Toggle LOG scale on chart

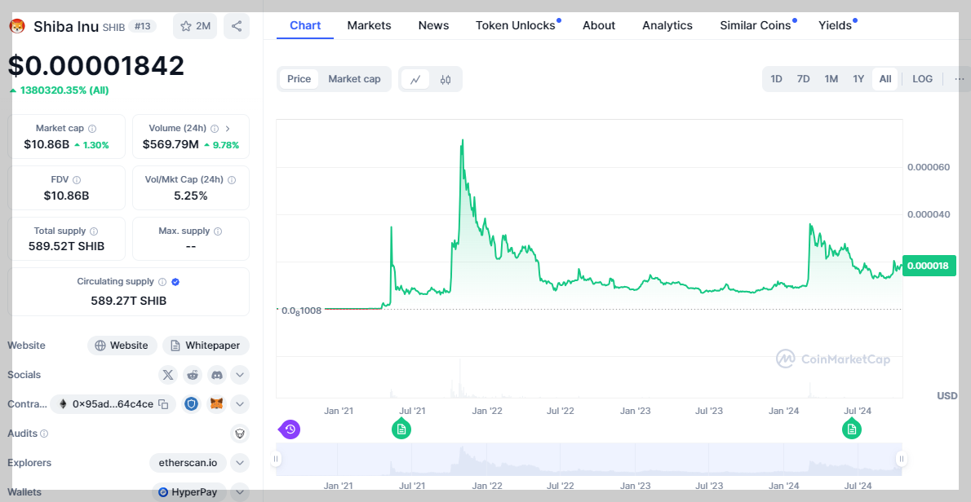pos(922,79)
